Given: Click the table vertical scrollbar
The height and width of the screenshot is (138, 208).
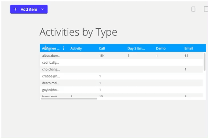Looking at the screenshot, I should click(x=205, y=62).
